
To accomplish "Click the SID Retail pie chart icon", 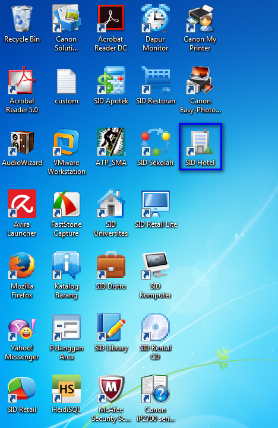I will (22, 389).
